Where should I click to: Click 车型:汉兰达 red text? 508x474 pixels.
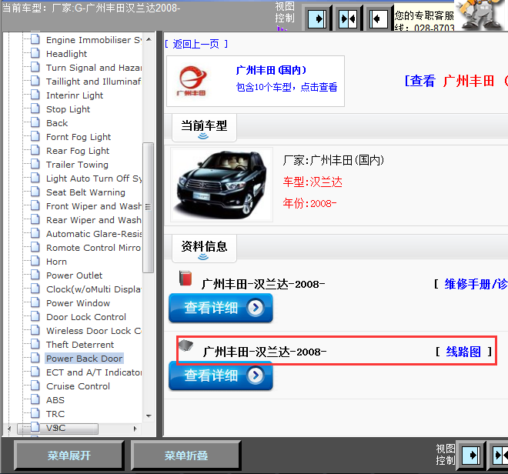[312, 182]
